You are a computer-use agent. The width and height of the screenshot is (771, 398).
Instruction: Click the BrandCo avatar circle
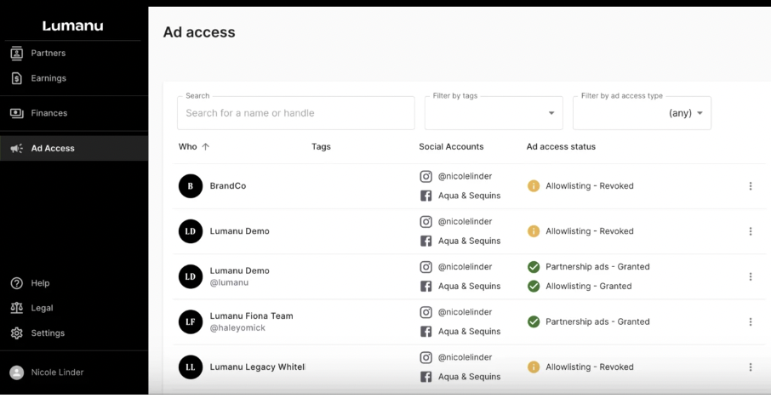coord(191,186)
